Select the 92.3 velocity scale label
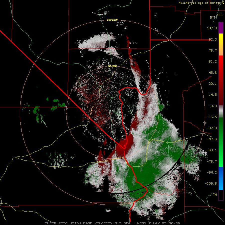The height and width of the screenshot is (225, 225). point(213,39)
